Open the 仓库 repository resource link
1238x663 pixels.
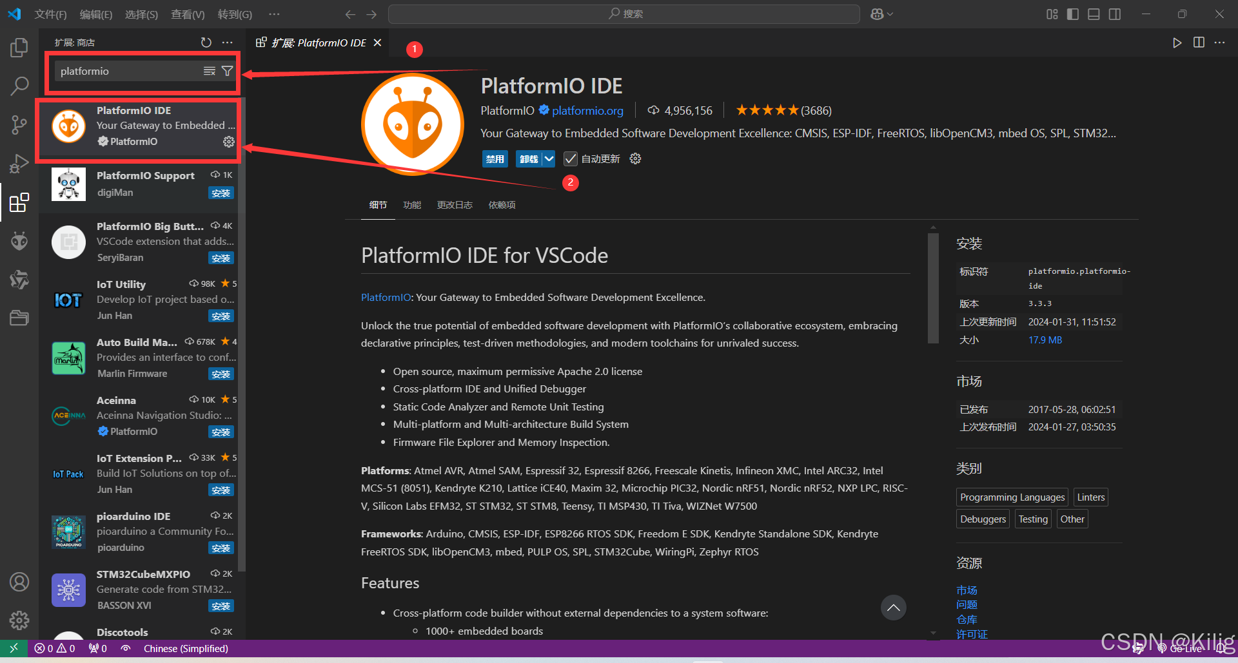tap(967, 619)
